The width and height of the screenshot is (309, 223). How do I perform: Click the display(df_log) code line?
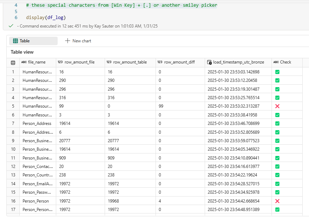(46, 17)
